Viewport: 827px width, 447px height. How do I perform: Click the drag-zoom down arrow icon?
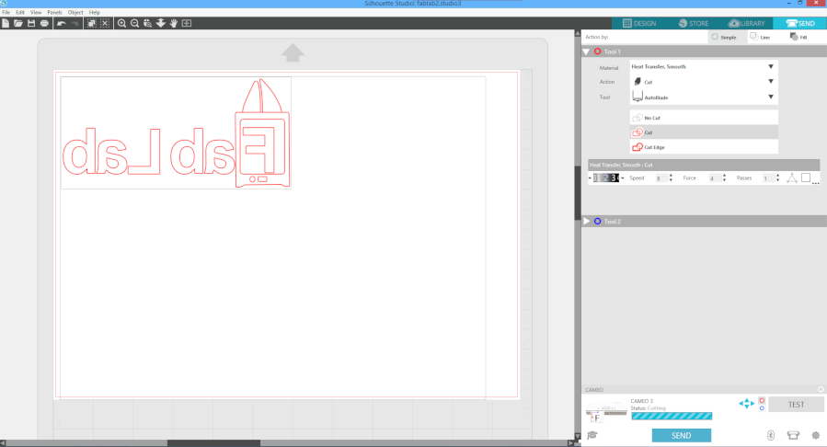160,23
